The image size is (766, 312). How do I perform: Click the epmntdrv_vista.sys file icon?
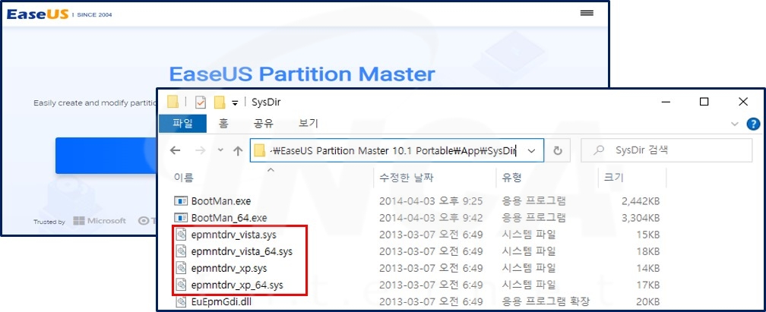coord(181,235)
